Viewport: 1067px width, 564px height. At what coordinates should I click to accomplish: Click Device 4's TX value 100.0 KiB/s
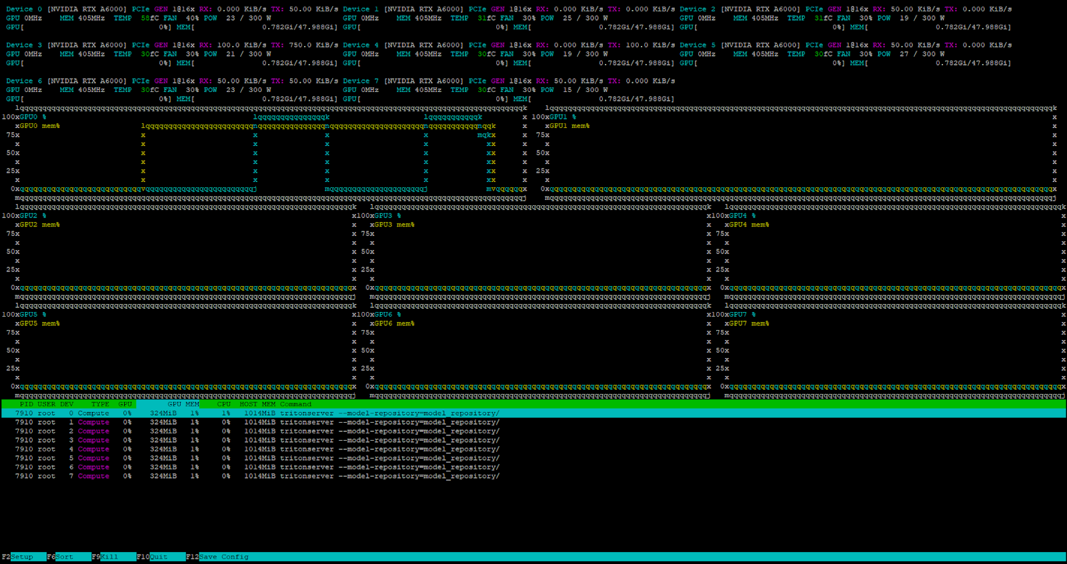tap(650, 45)
